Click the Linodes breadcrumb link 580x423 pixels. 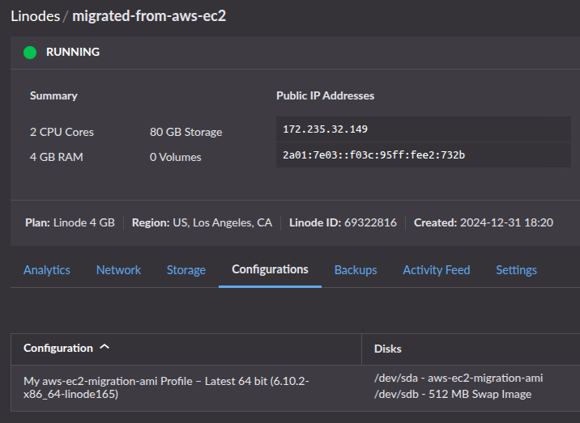pyautogui.click(x=36, y=16)
